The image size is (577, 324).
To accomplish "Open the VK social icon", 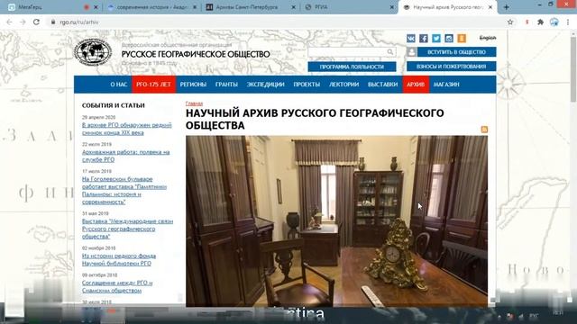I will (411, 38).
